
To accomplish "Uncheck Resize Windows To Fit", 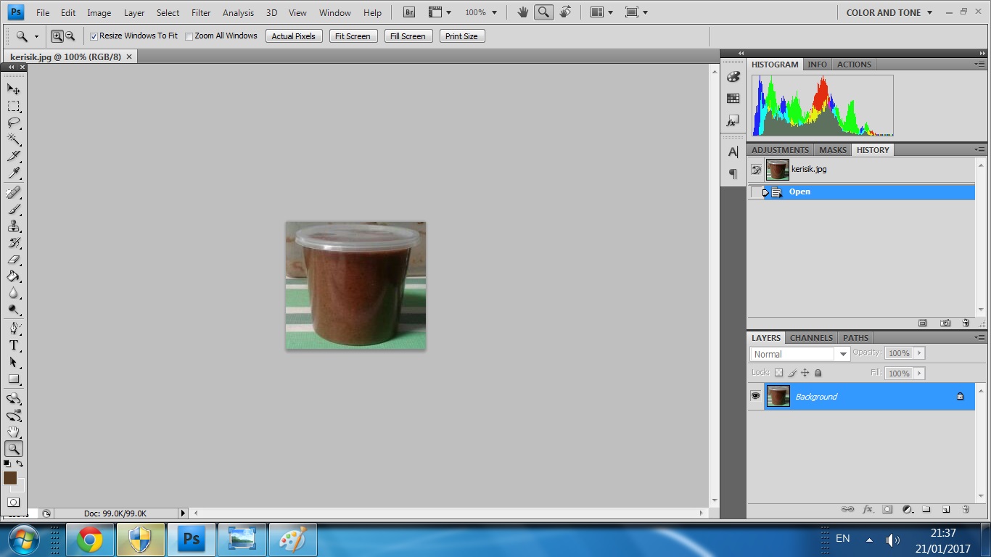I will [x=94, y=36].
